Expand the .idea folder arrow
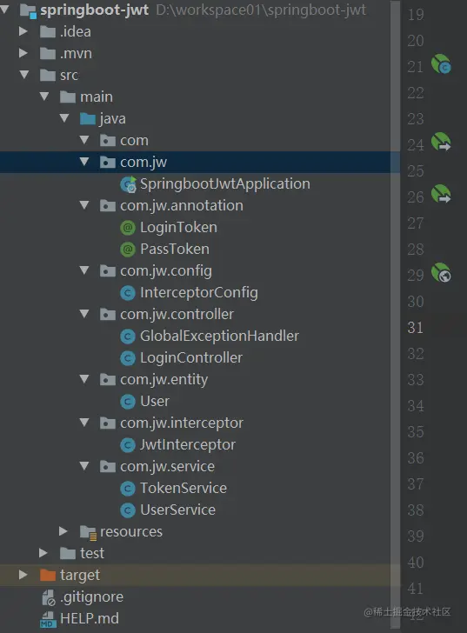The image size is (467, 633). 23,31
